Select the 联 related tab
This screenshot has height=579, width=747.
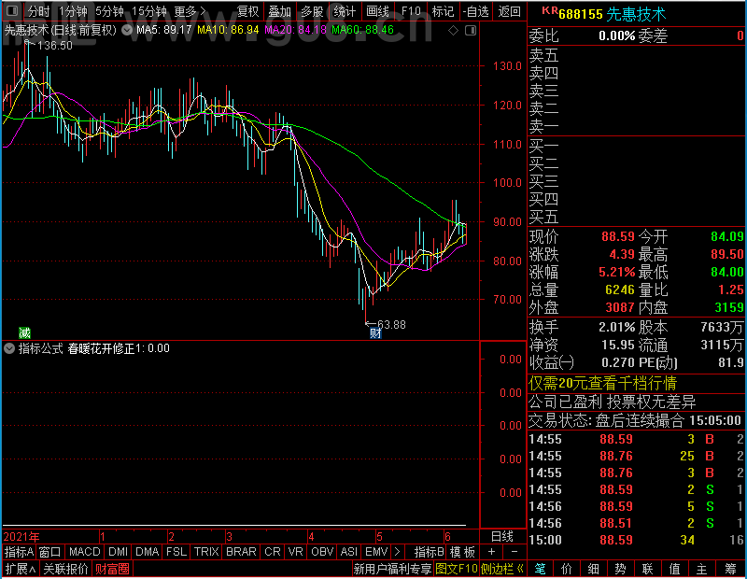click(x=647, y=569)
